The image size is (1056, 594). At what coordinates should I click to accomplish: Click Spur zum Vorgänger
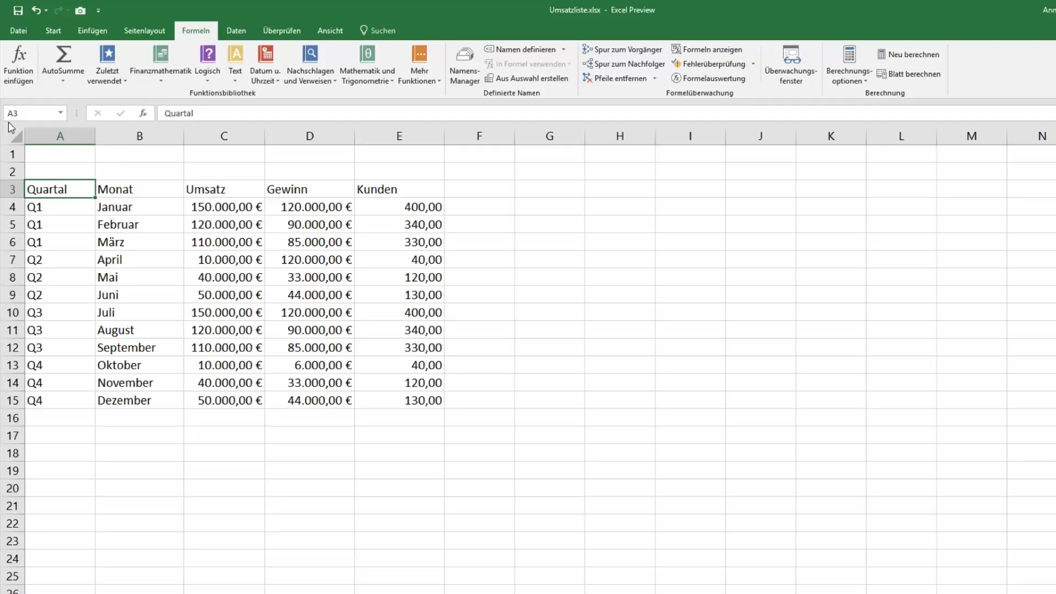(622, 50)
